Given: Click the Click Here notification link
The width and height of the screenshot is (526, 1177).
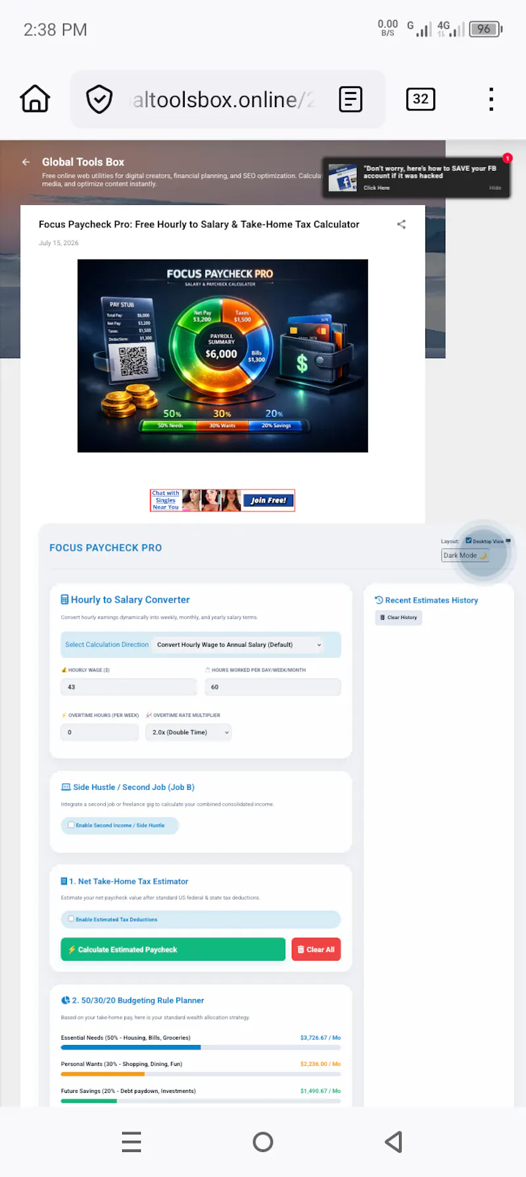Looking at the screenshot, I should coord(377,188).
